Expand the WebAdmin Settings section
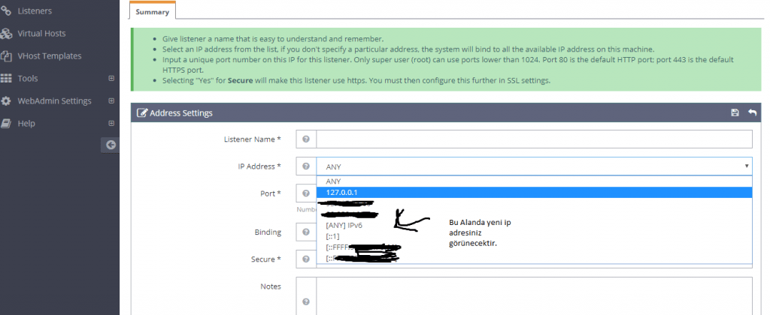The image size is (770, 315). [111, 100]
